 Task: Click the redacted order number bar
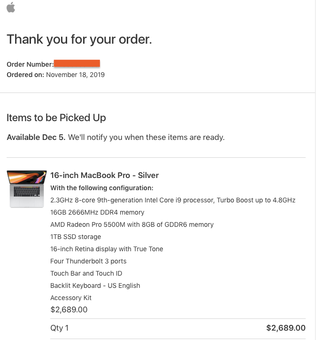pos(77,63)
